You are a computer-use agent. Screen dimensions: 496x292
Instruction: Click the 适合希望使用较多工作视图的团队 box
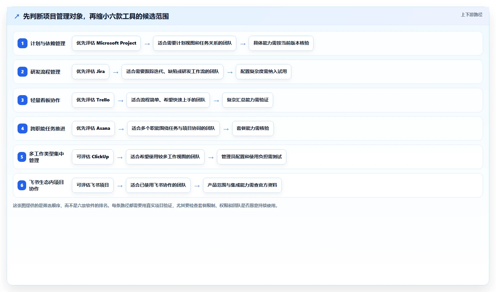pyautogui.click(x=165, y=157)
